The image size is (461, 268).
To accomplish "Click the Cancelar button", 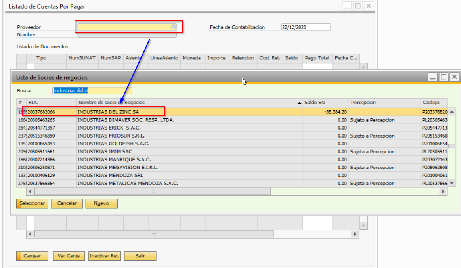I will (x=67, y=203).
